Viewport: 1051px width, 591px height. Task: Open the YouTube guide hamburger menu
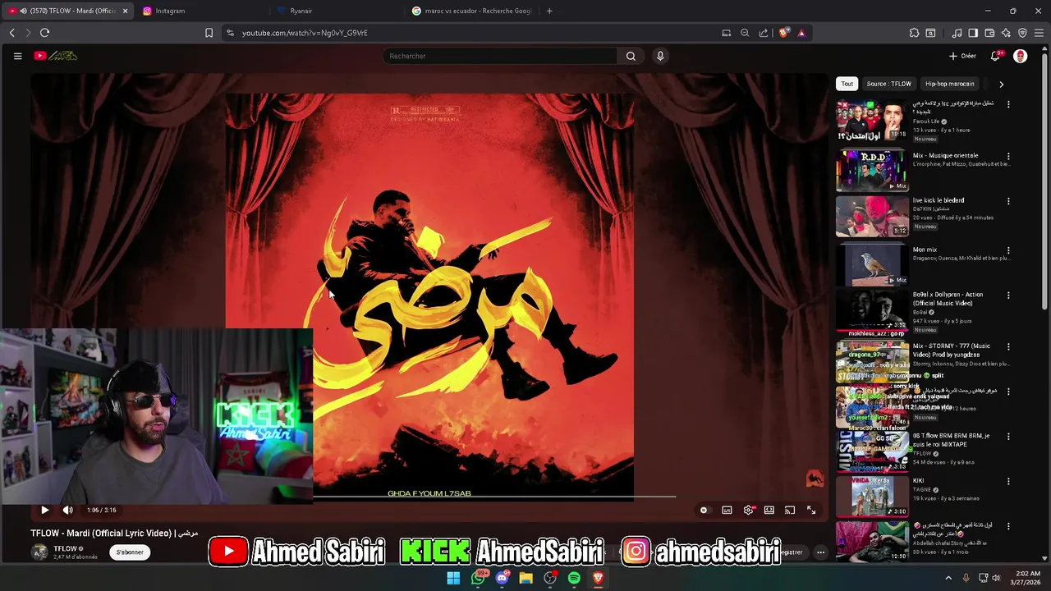pyautogui.click(x=17, y=56)
